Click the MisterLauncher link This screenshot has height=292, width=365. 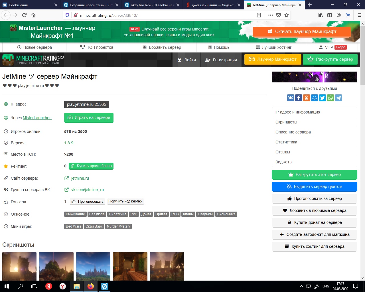[37, 118]
